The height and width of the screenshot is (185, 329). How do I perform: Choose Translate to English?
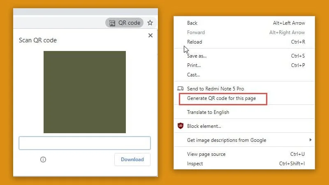[208, 112]
